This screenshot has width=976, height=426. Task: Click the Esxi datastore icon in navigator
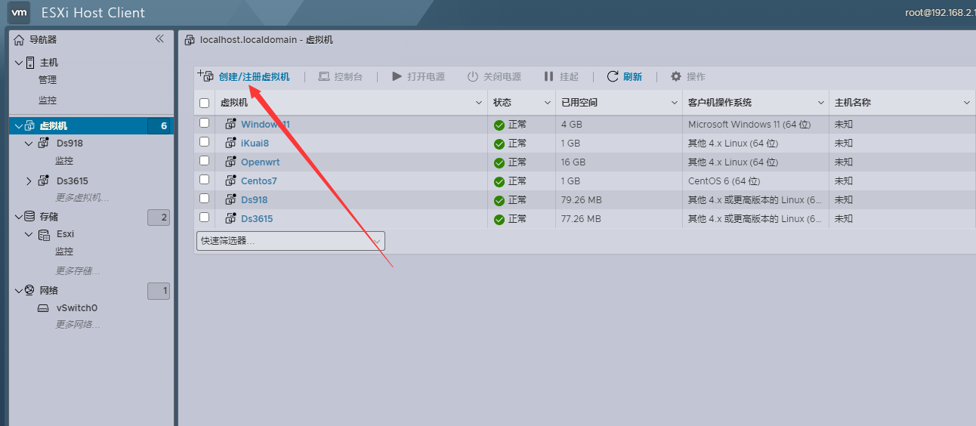44,234
